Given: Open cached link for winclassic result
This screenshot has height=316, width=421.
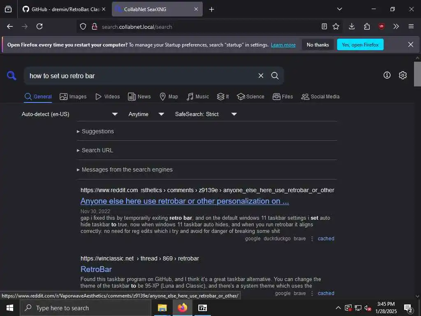Looking at the screenshot, I should [x=326, y=293].
